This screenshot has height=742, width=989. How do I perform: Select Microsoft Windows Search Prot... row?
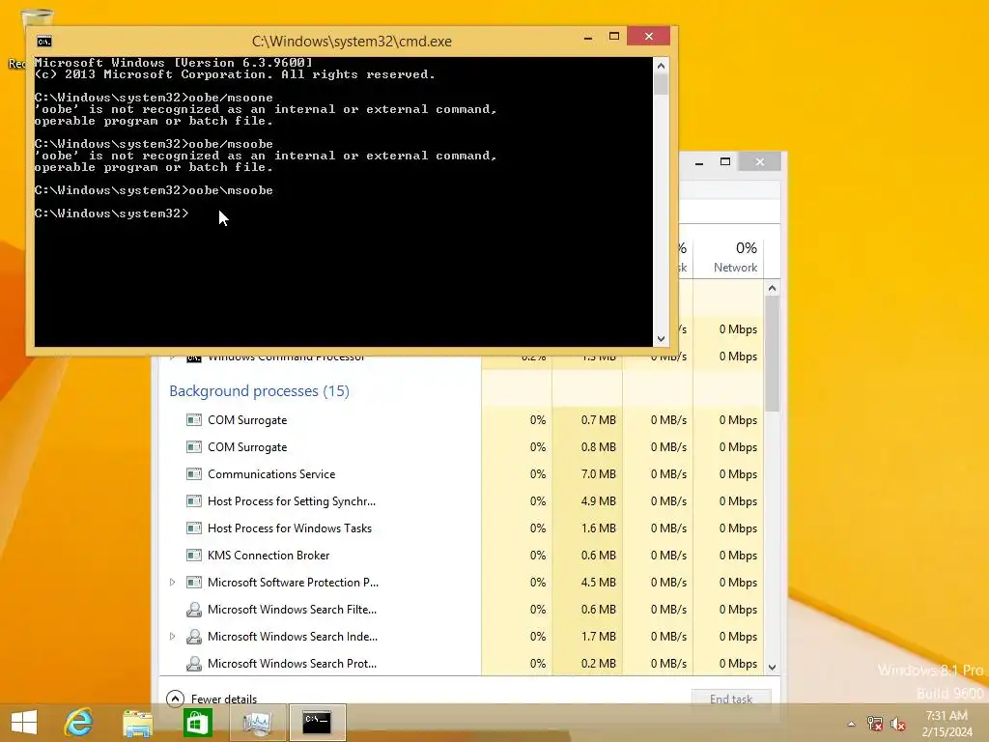462,664
